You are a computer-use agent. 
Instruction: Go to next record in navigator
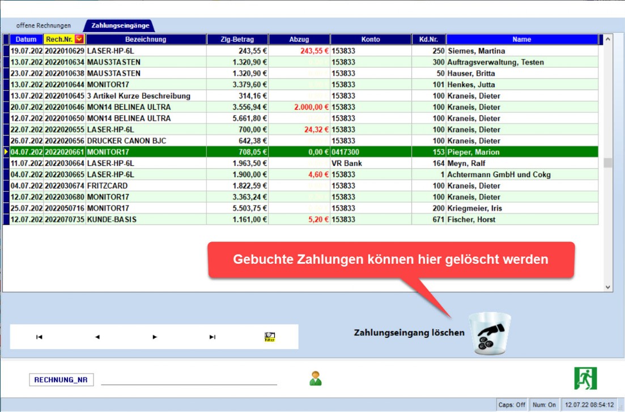pyautogui.click(x=155, y=337)
